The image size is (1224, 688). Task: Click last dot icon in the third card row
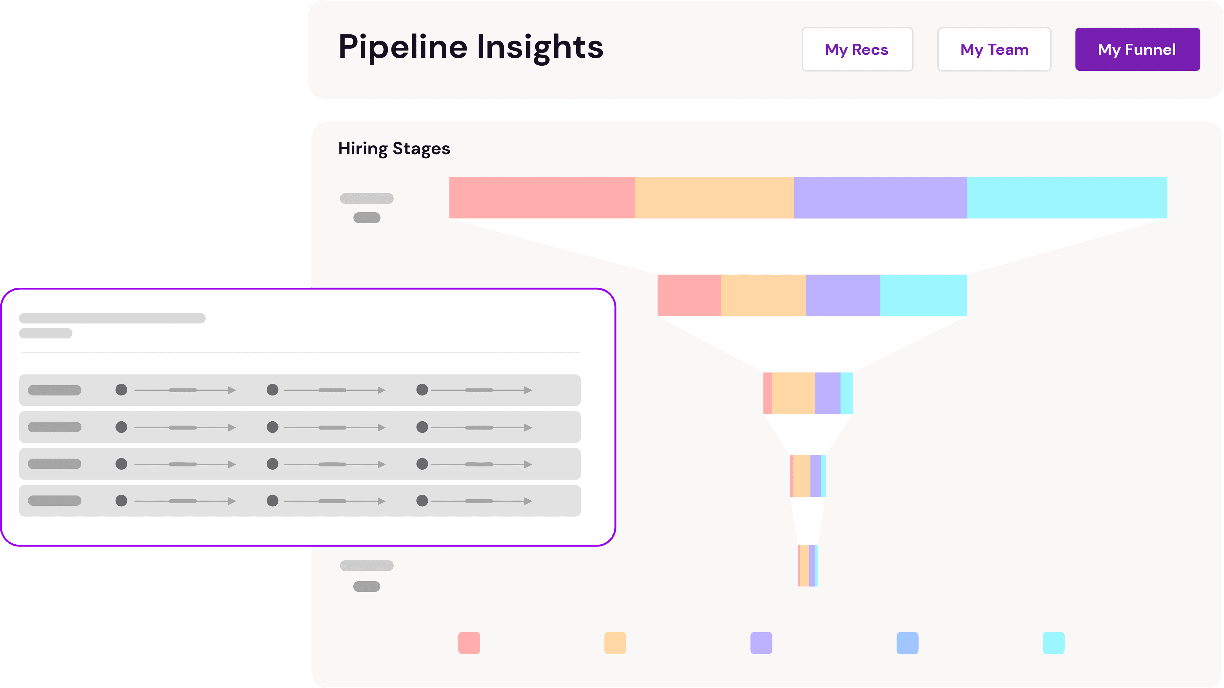(x=422, y=464)
